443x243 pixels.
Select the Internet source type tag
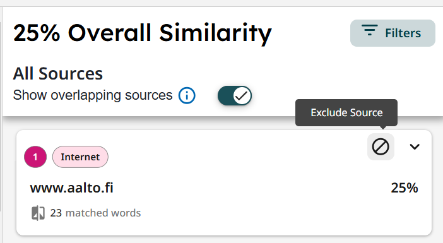coord(80,157)
